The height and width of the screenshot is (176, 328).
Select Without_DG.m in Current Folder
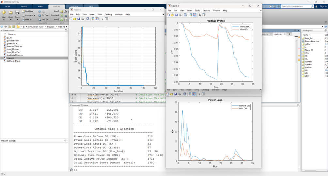point(14,61)
